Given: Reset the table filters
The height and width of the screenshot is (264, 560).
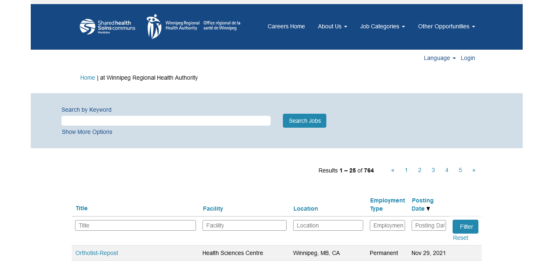Looking at the screenshot, I should point(460,238).
